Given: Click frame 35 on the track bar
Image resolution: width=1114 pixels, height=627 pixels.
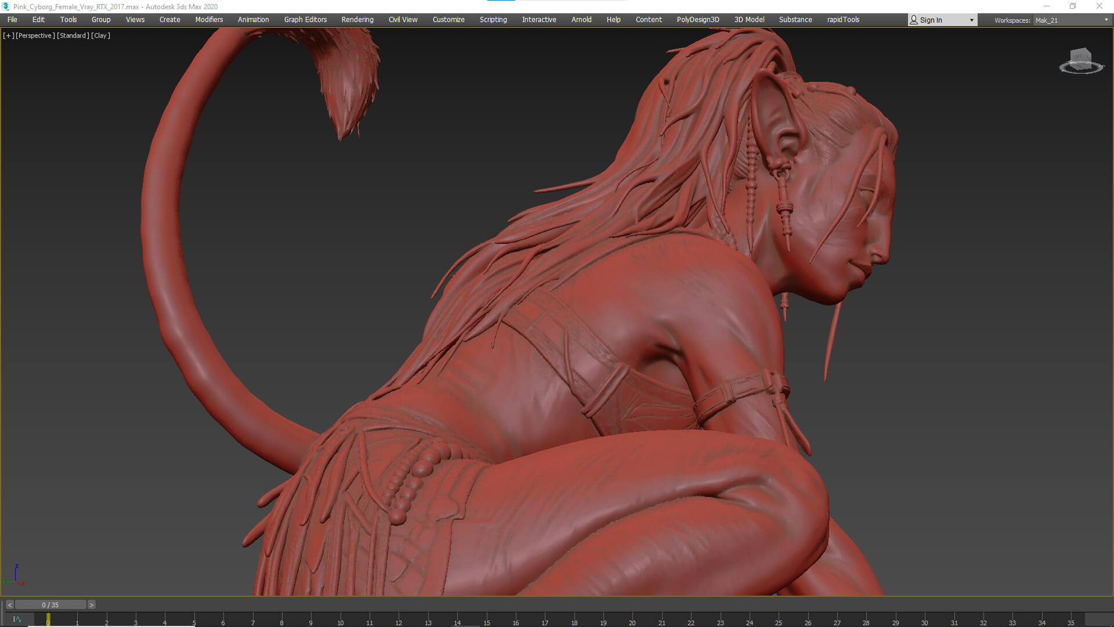Looking at the screenshot, I should (x=1071, y=620).
